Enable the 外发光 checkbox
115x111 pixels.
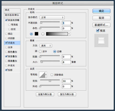pyautogui.click(x=6, y=65)
